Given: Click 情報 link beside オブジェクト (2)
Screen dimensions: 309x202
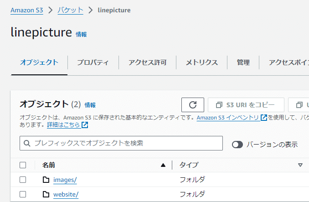Looking at the screenshot, I should pyautogui.click(x=90, y=105).
